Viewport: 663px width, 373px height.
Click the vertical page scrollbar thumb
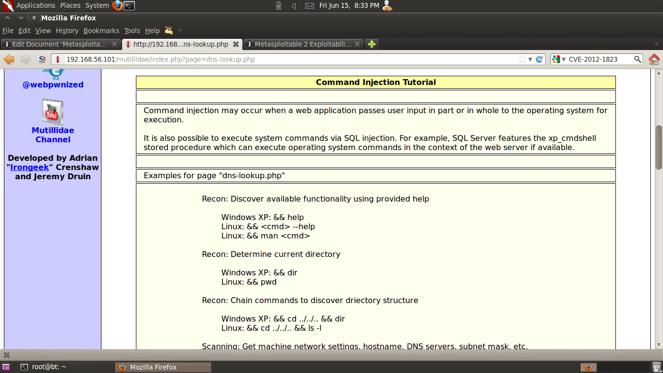tap(659, 147)
